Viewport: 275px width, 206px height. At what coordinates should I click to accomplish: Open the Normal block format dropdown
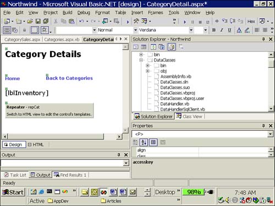click(135, 30)
